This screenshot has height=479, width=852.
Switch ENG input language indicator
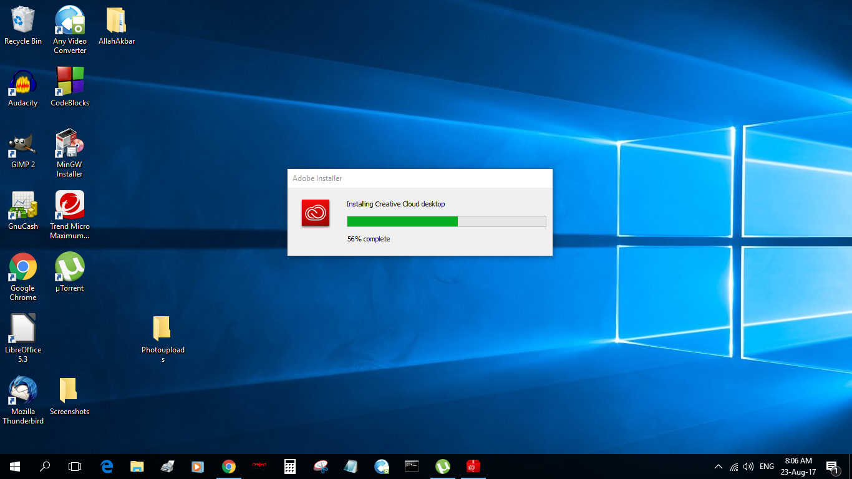[x=767, y=467]
